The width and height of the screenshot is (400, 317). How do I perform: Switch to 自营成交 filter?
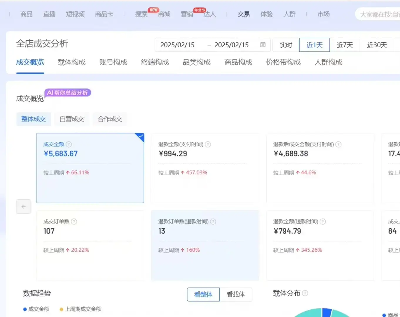[x=72, y=119]
